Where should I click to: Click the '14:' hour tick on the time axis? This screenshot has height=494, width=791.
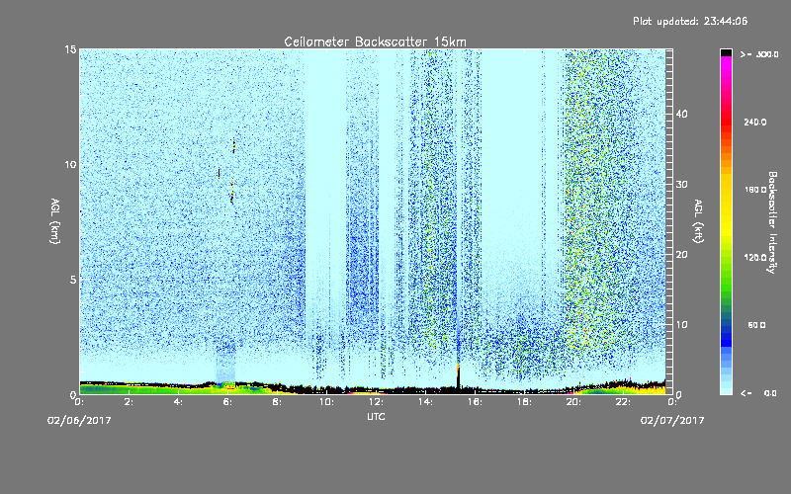pos(425,402)
